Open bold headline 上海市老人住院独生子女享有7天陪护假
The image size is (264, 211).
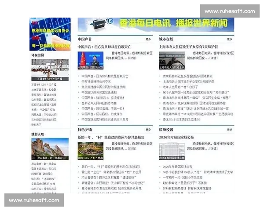click(188, 47)
